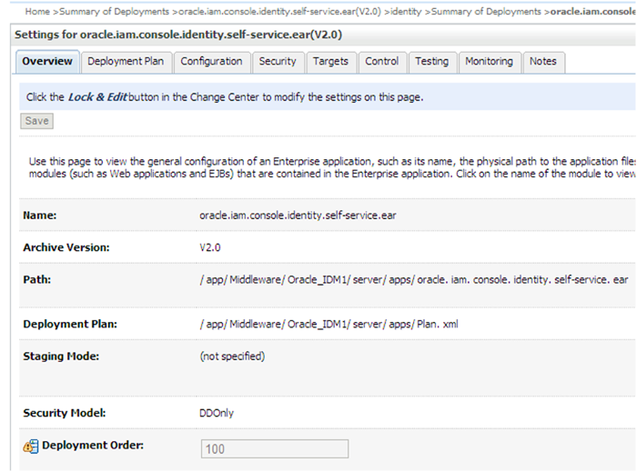The width and height of the screenshot is (637, 472).
Task: Select the Name value oracle.iam.console.identity.self-service.ear
Action: click(x=298, y=216)
